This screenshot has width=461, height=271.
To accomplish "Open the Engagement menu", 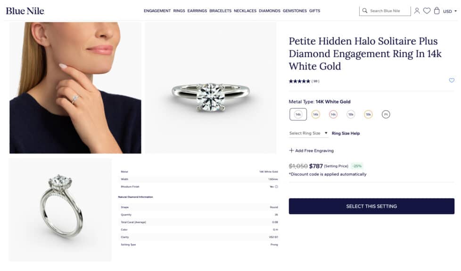I will point(157,11).
